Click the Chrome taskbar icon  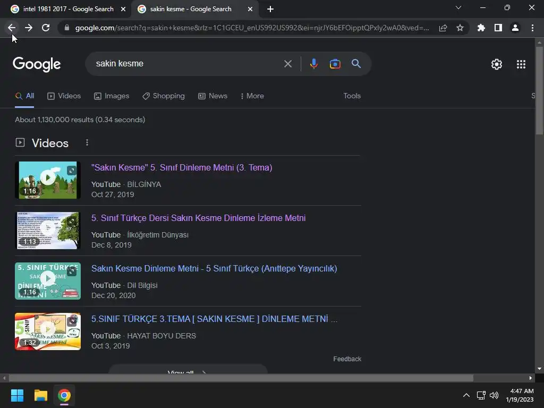pyautogui.click(x=64, y=395)
